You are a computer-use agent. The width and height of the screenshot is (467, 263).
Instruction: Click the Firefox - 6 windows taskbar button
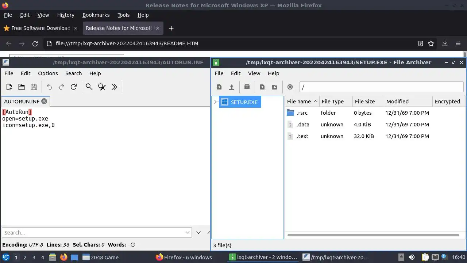tap(184, 257)
